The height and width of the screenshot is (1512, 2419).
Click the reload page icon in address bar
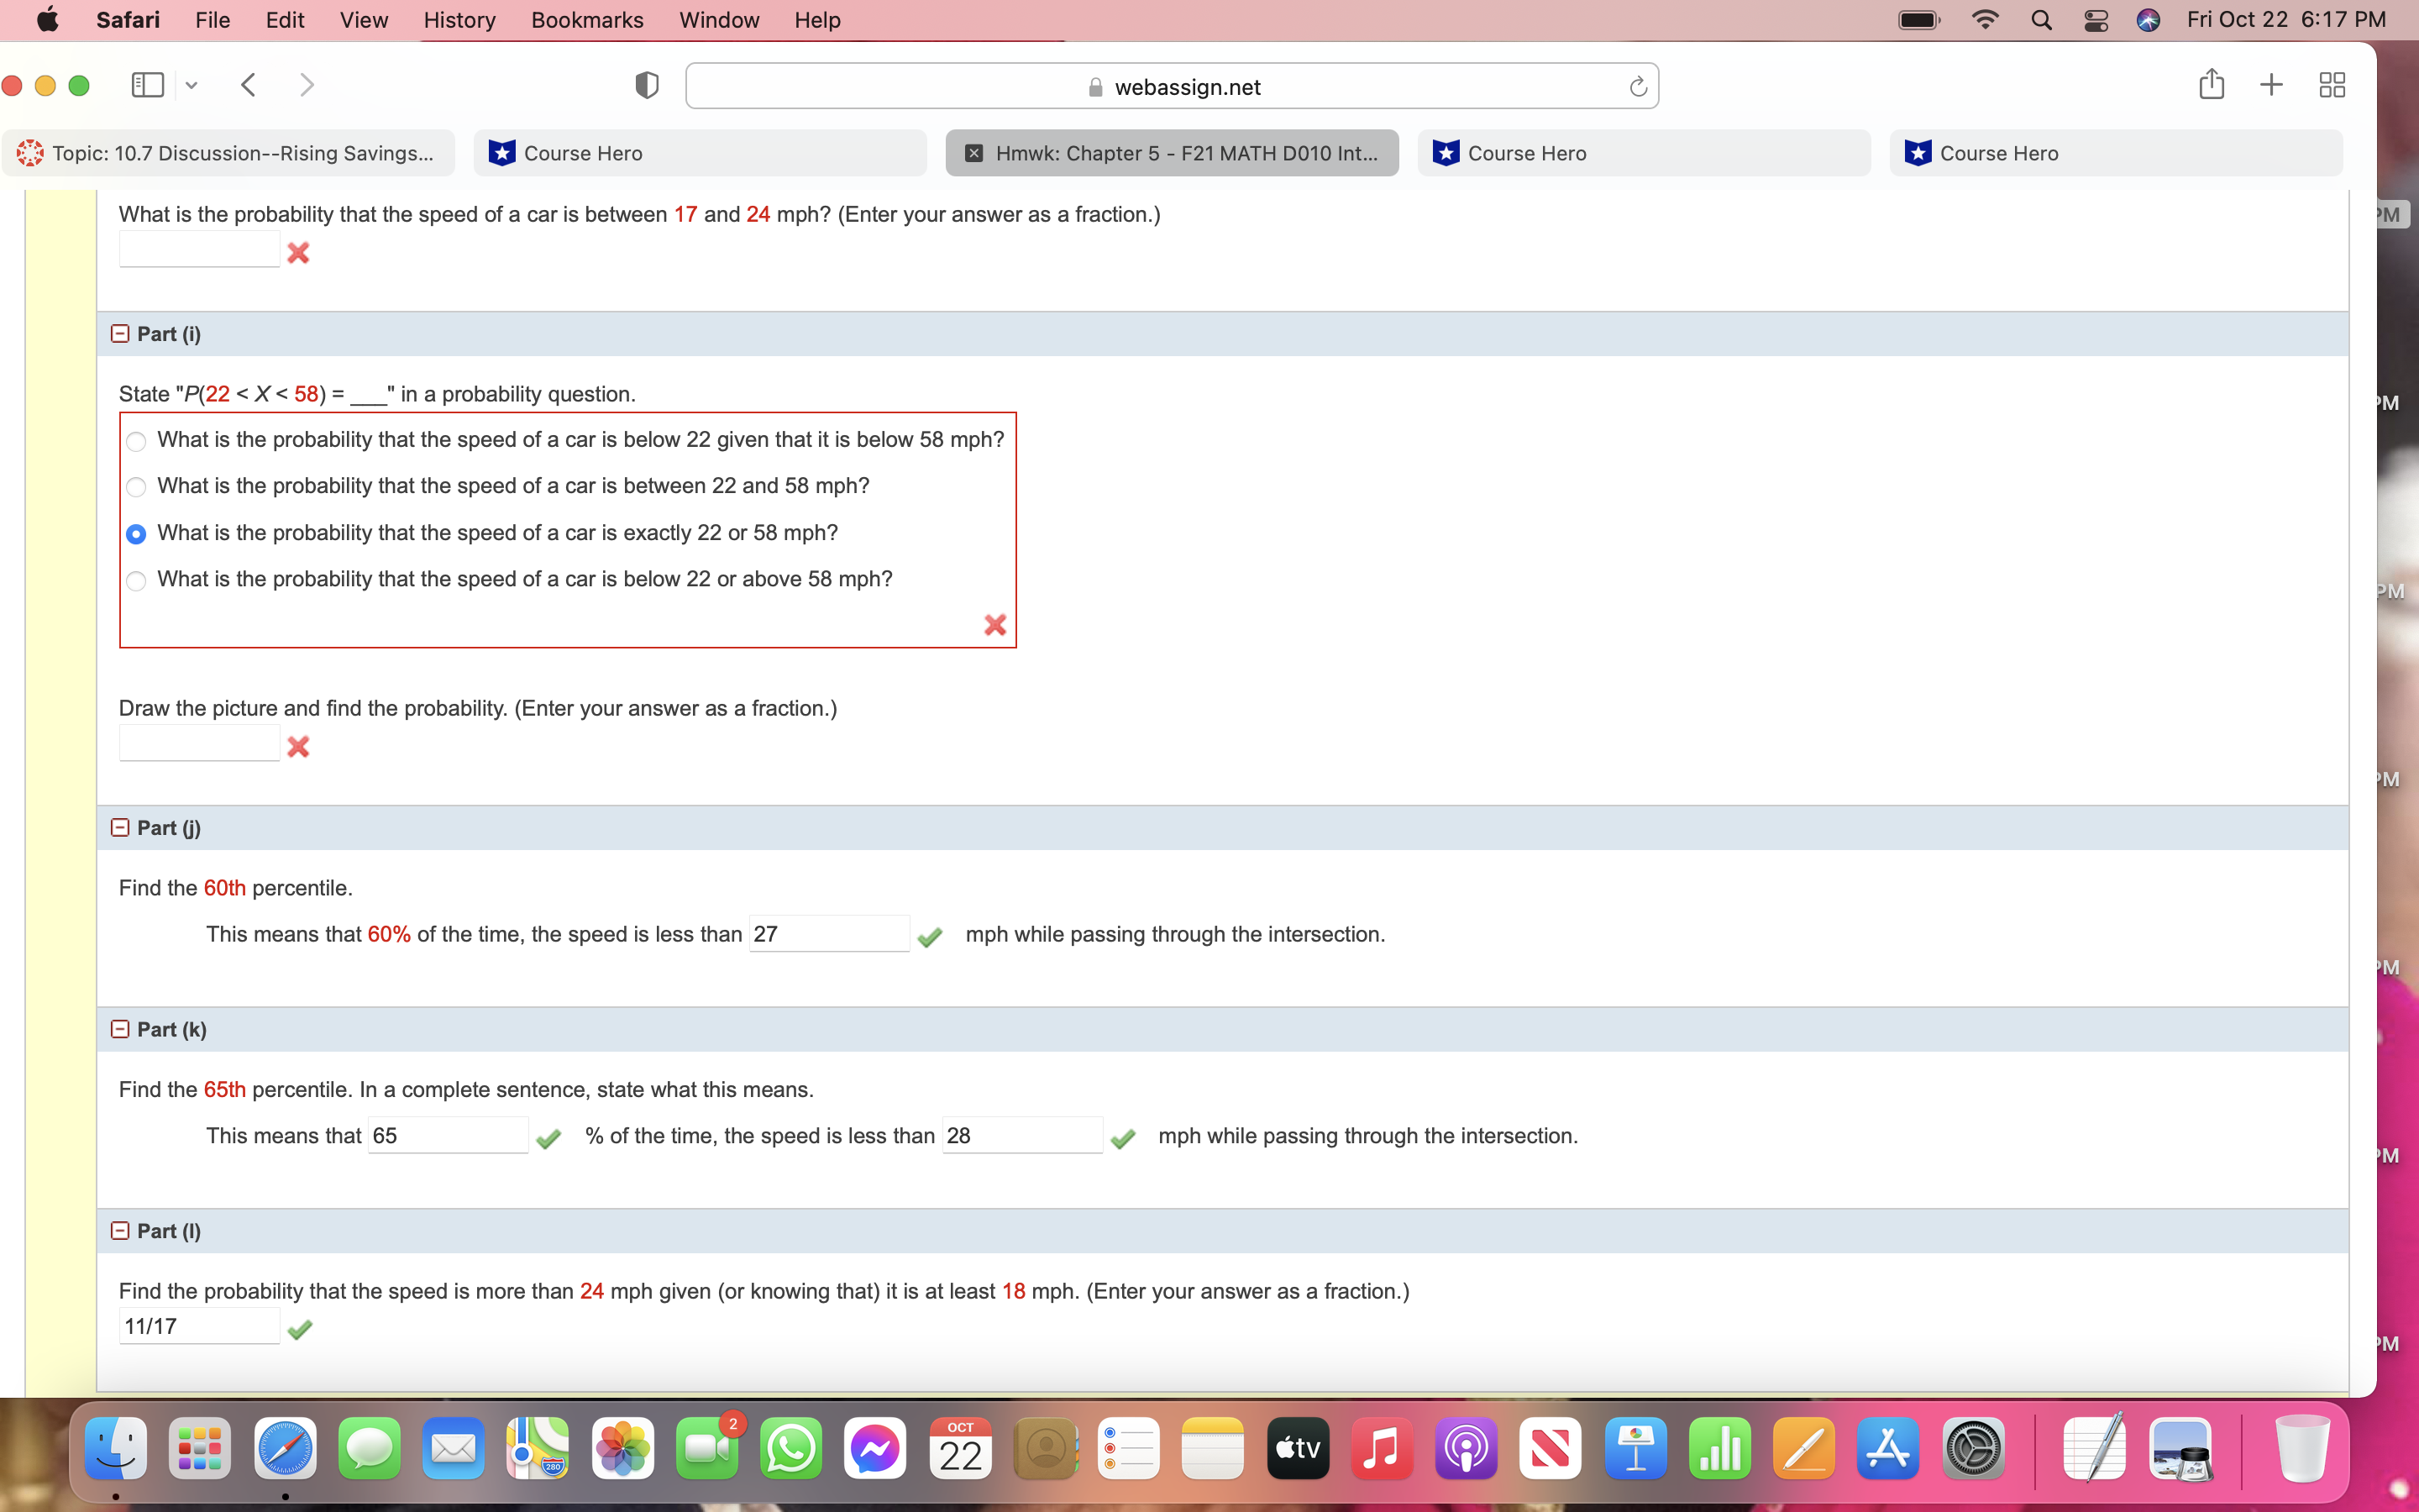(1635, 86)
